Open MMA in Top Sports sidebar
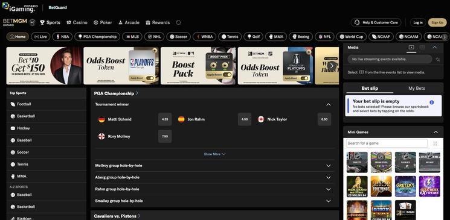 tap(46, 177)
